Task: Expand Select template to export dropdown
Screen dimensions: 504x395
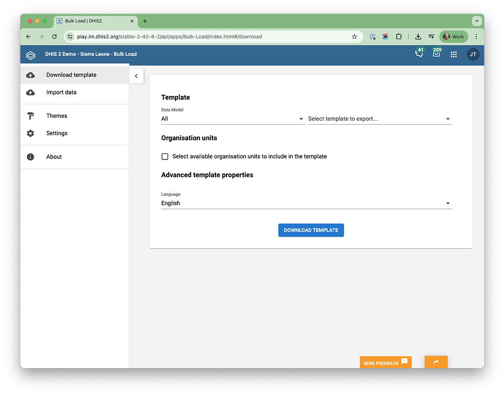Action: pyautogui.click(x=379, y=119)
